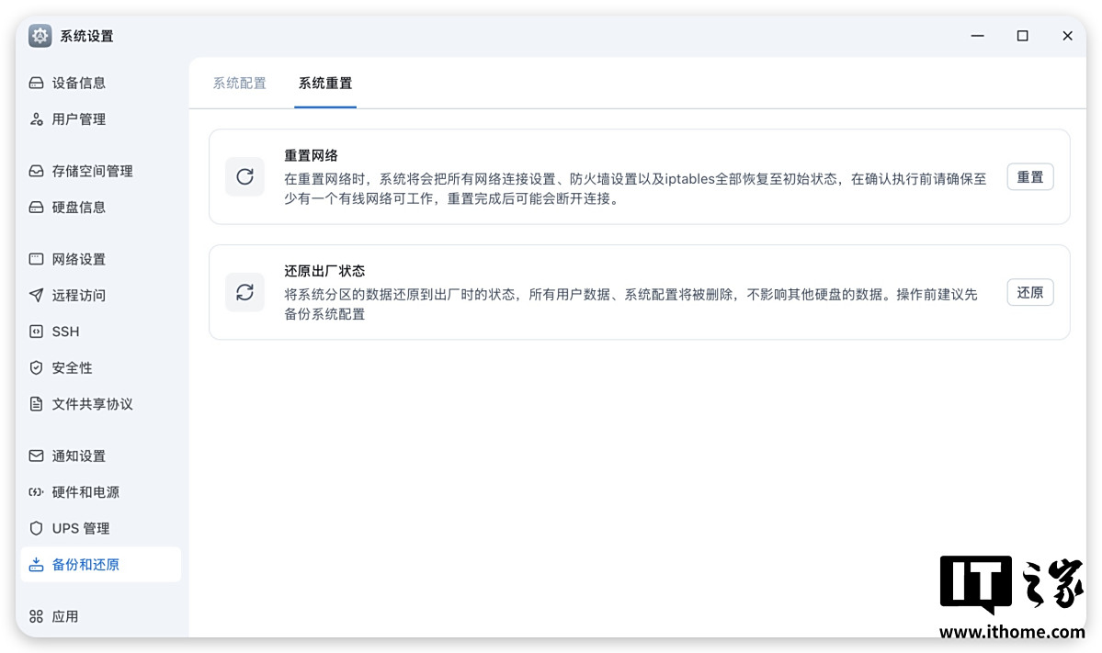Screen dimensions: 1102x653
Task: Open 网络设置 in the sidebar
Action: [78, 260]
